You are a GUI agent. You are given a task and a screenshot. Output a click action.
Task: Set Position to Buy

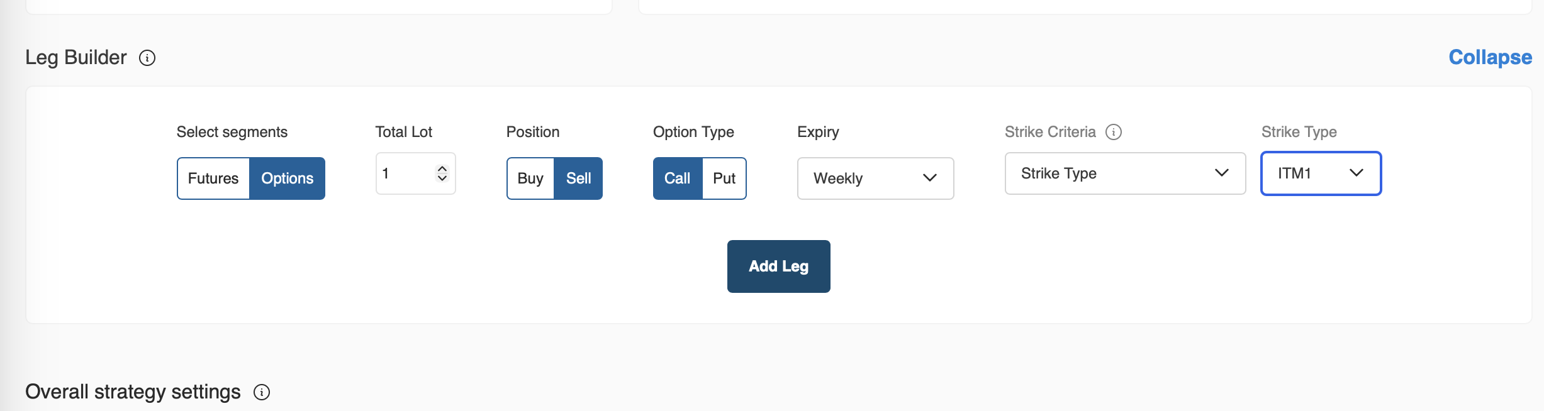[x=530, y=178]
